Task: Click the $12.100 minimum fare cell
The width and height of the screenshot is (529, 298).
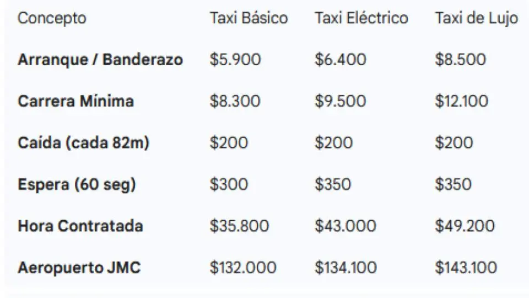Action: pyautogui.click(x=461, y=102)
